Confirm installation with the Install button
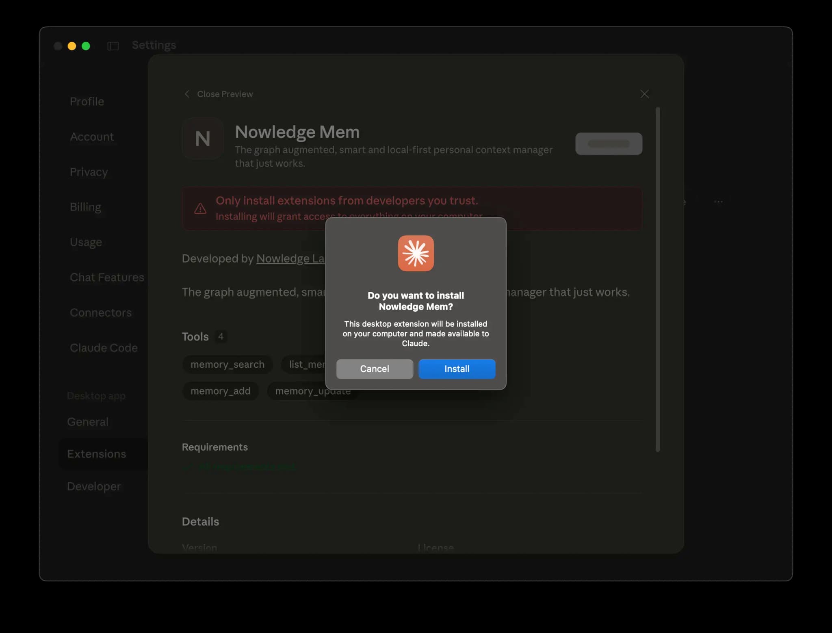Image resolution: width=832 pixels, height=633 pixels. [457, 369]
